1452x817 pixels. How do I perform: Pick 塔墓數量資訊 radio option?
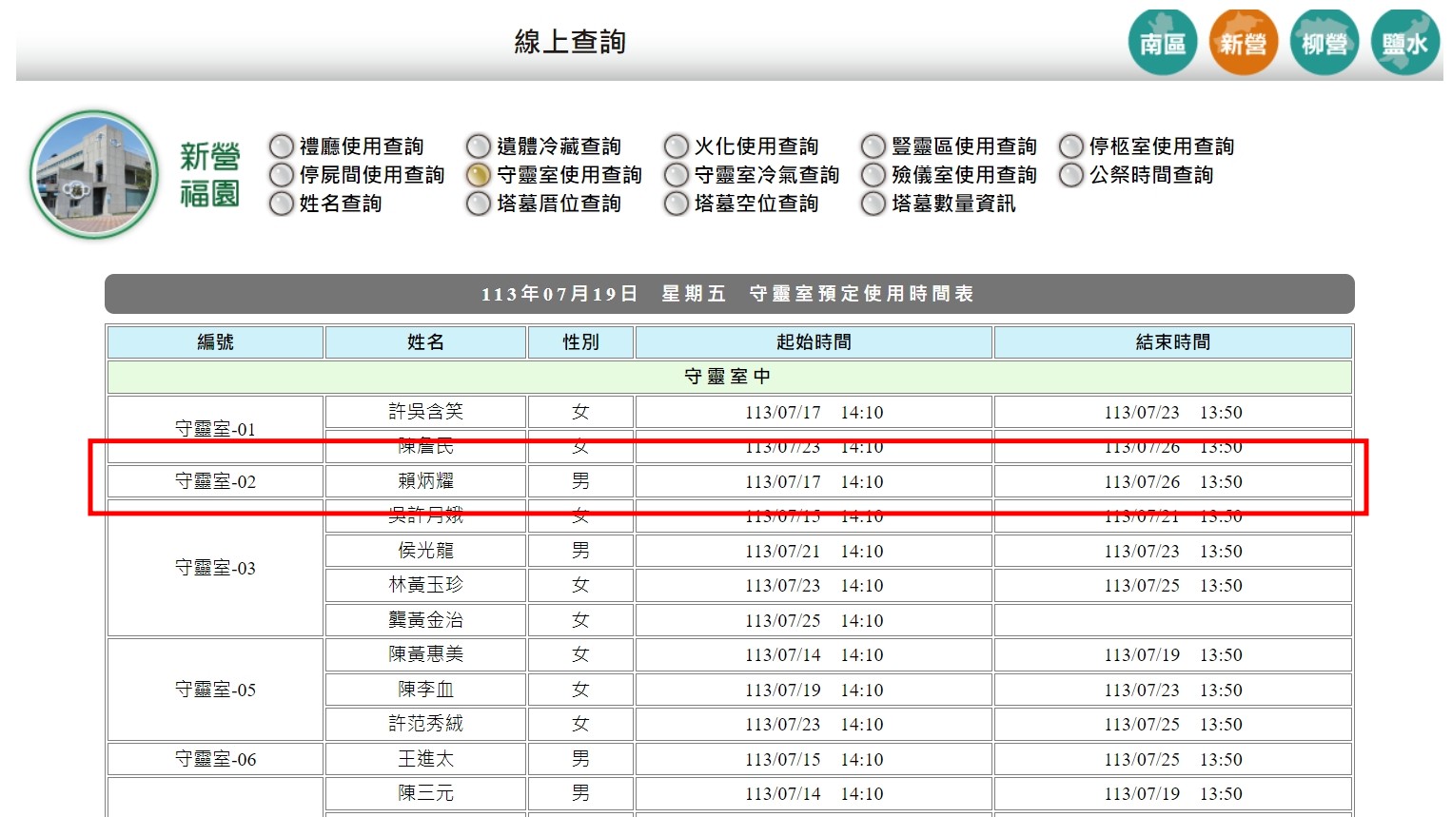coord(873,204)
